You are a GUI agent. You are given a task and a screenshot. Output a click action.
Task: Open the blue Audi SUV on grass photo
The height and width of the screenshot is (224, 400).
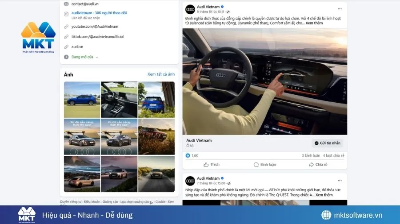[82, 100]
